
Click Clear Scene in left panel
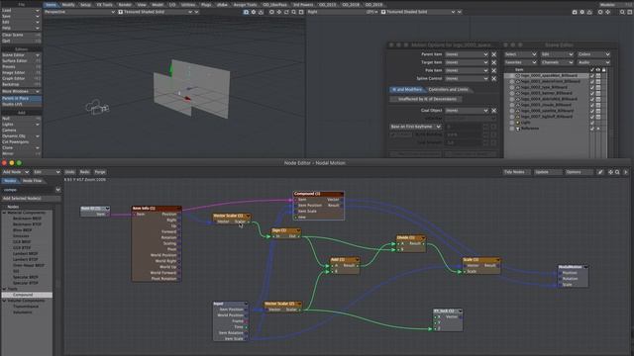pyautogui.click(x=21, y=36)
